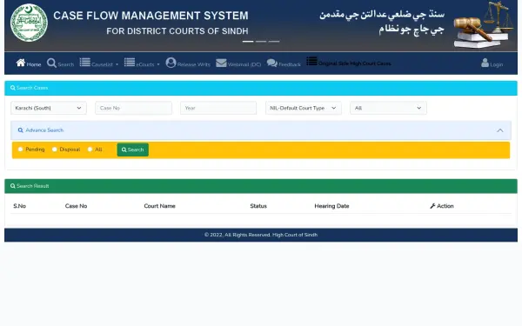Click the Webmail envelope icon
The height and width of the screenshot is (326, 522).
(x=221, y=63)
